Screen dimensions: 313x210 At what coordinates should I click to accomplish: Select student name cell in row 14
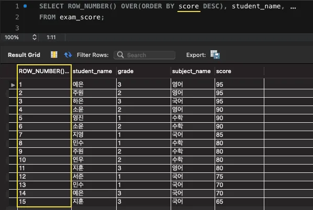[94, 193]
